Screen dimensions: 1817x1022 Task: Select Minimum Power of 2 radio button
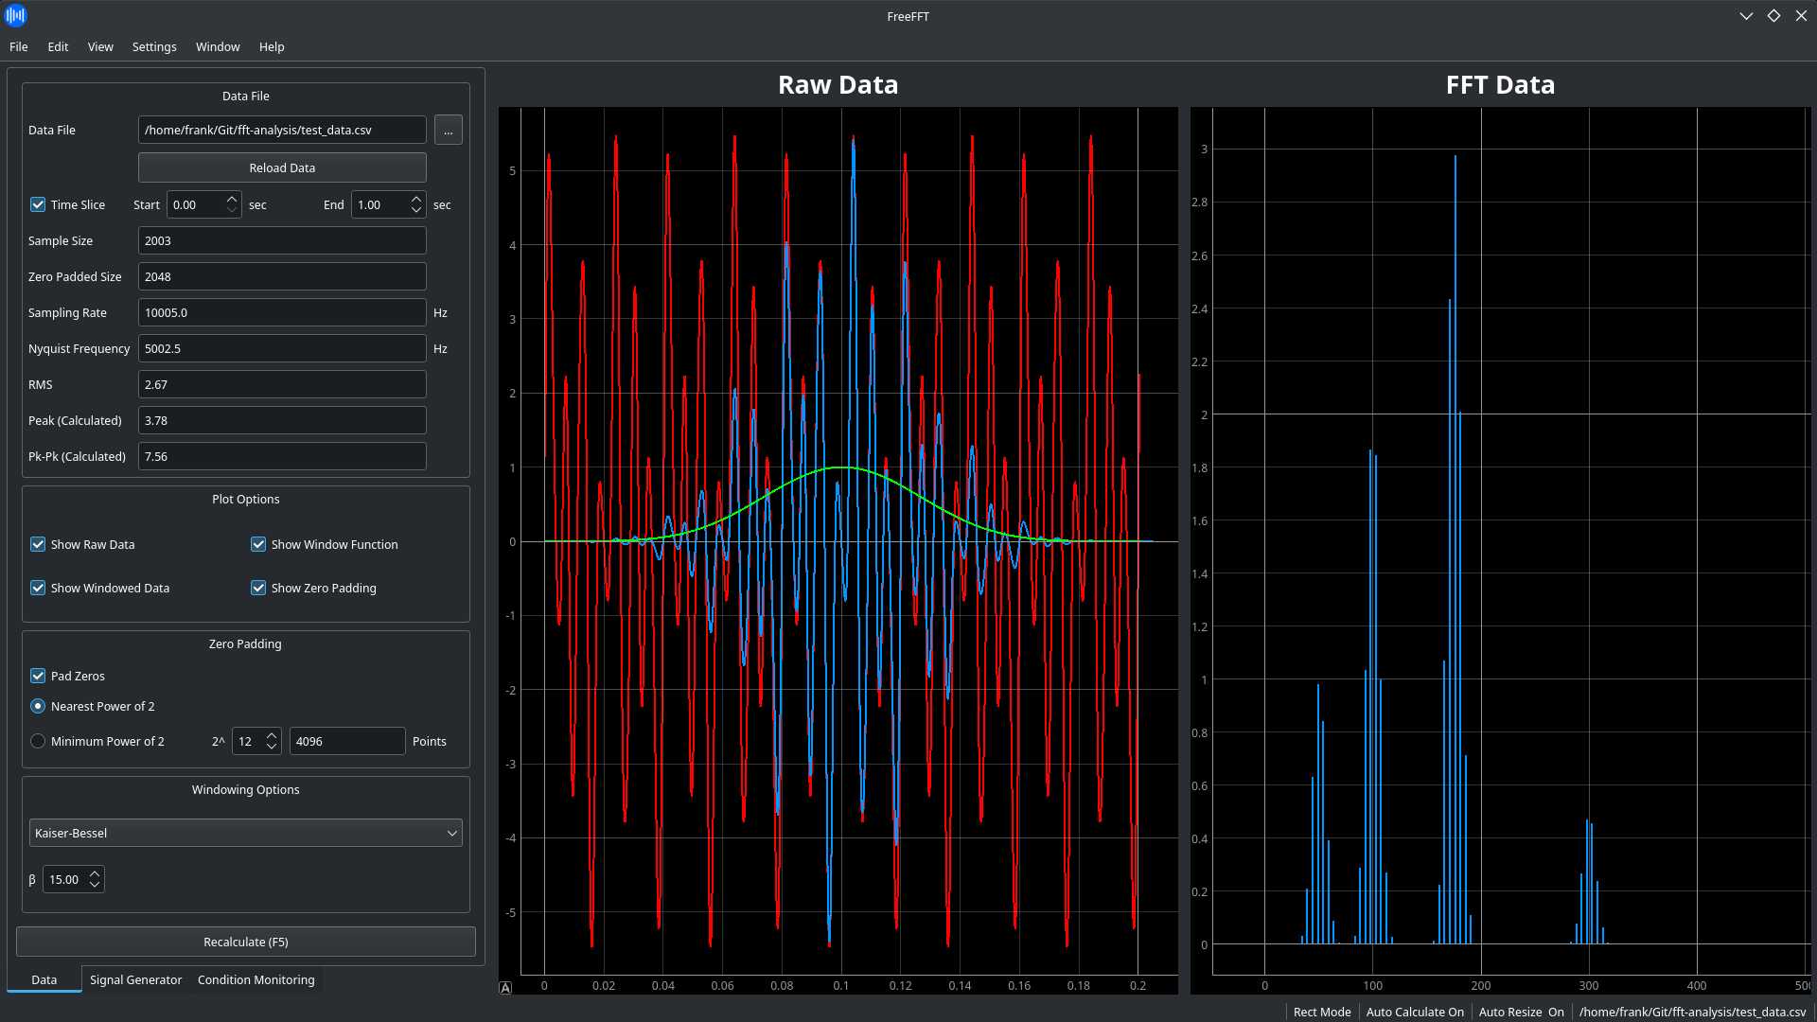click(38, 741)
